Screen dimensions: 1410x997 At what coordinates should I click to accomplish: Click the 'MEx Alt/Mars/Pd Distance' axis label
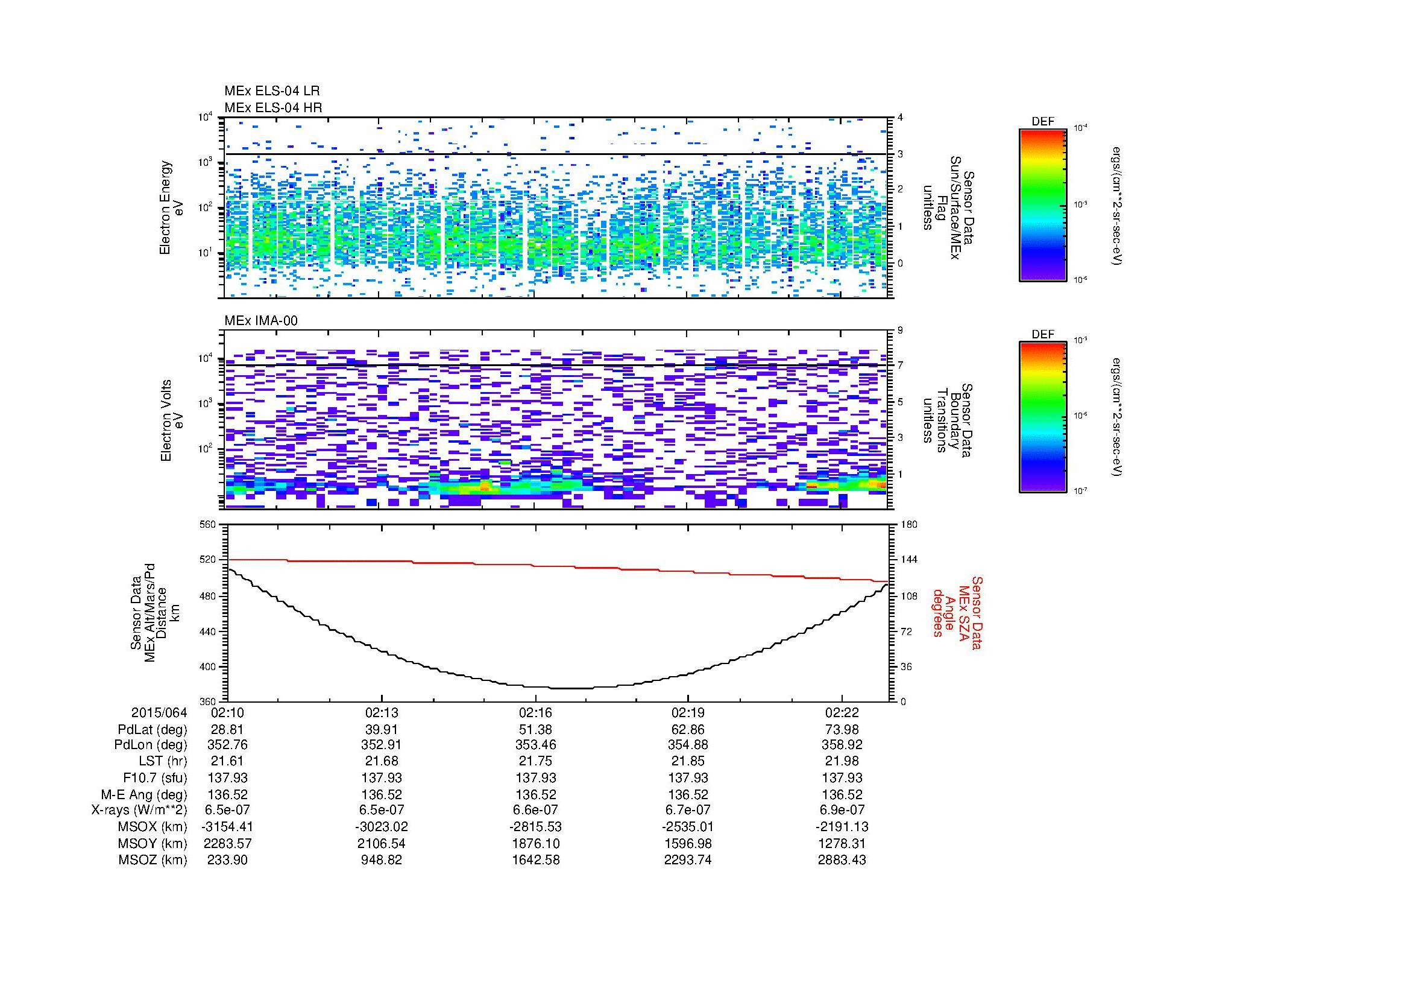pos(154,612)
